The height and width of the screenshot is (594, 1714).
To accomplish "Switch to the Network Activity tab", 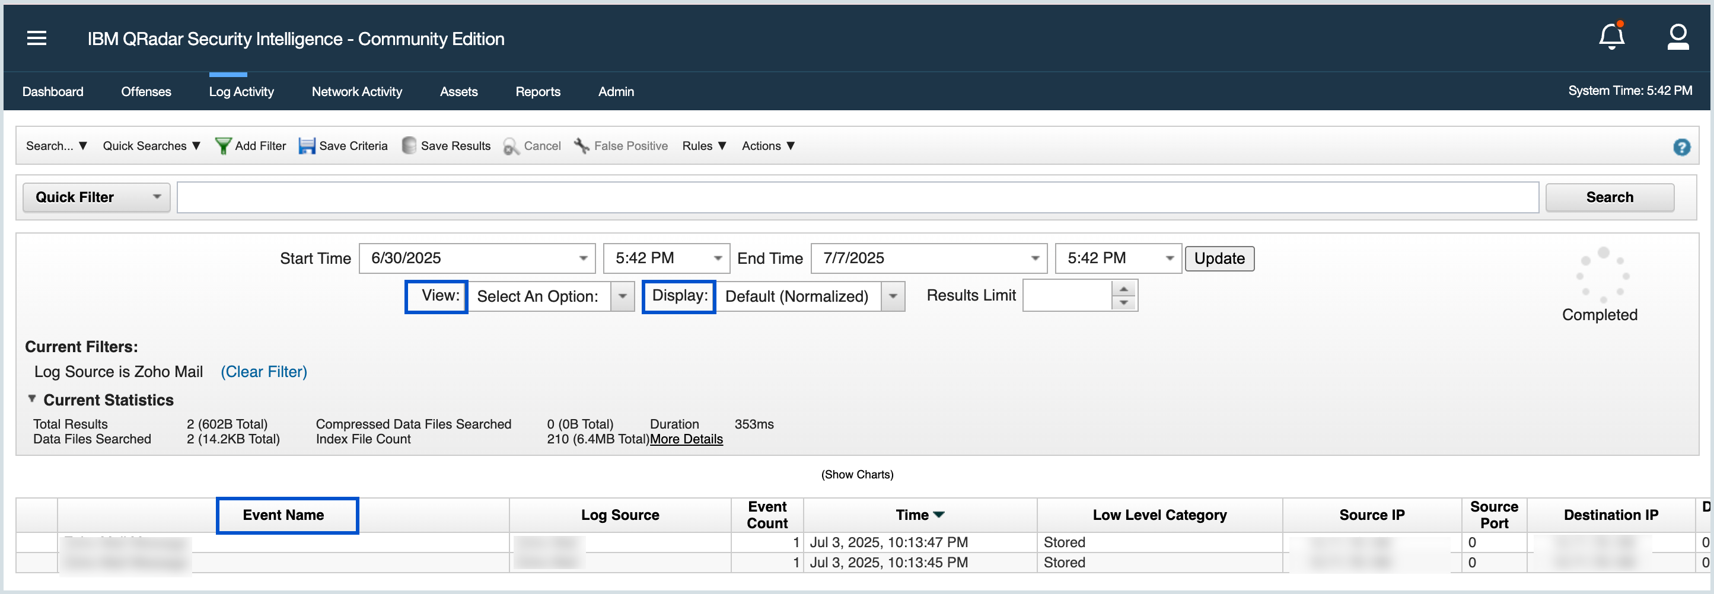I will tap(356, 91).
